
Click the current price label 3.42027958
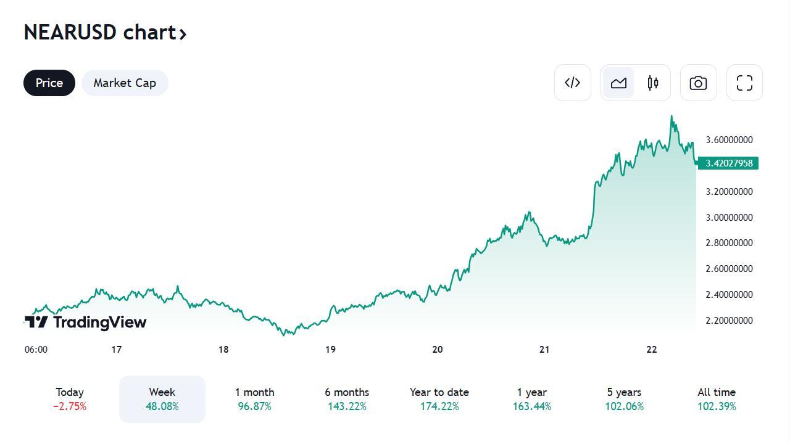coord(729,163)
